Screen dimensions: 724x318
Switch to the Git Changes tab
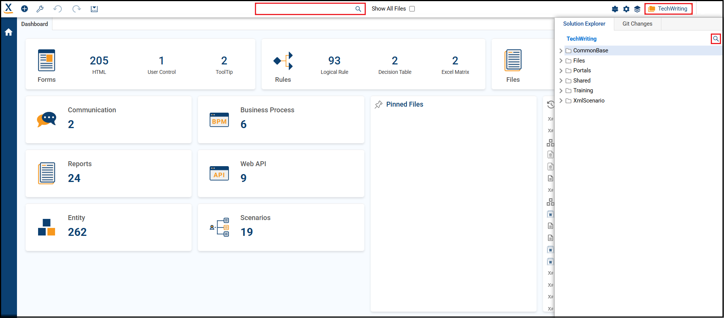pos(637,24)
